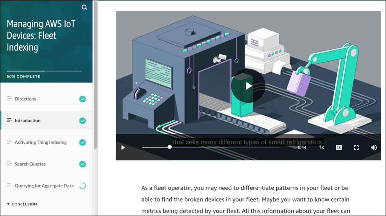Open the Search Queries lesson

[46, 164]
